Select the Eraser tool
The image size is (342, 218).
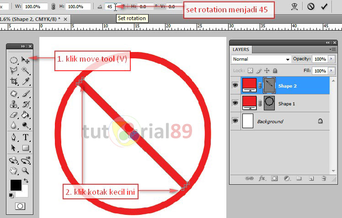tap(14, 114)
